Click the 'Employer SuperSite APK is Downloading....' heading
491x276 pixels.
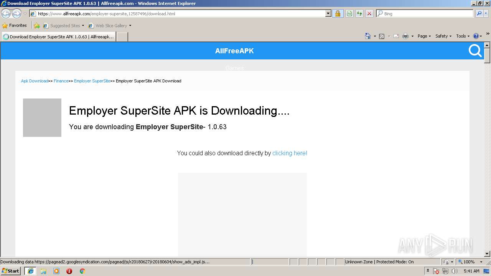pyautogui.click(x=179, y=110)
